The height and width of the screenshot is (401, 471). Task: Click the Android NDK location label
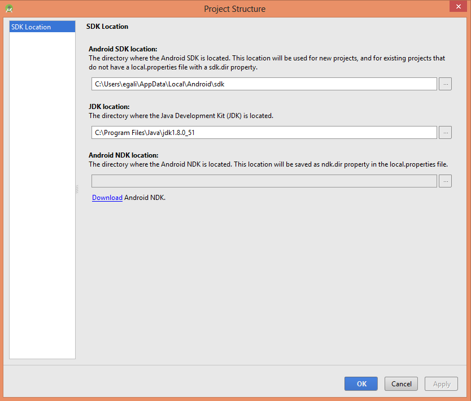124,155
